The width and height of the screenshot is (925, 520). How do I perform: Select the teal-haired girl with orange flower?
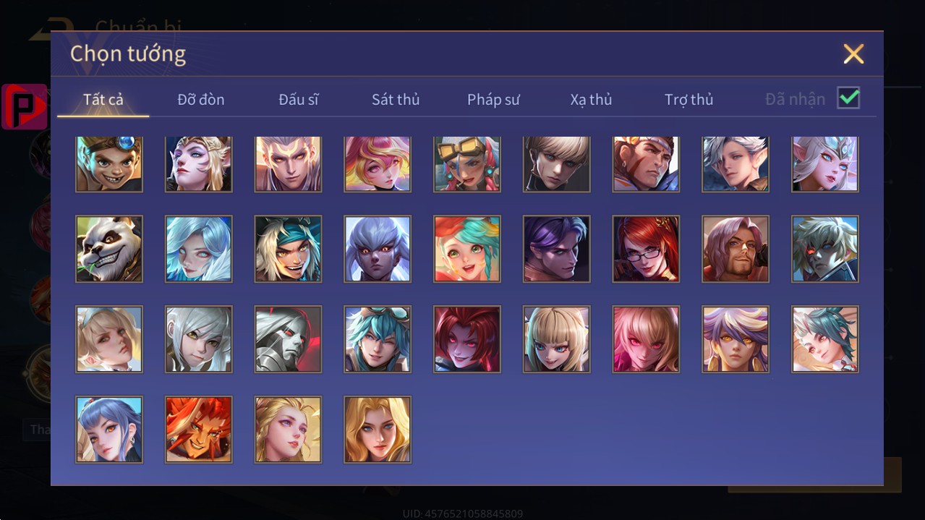[467, 249]
